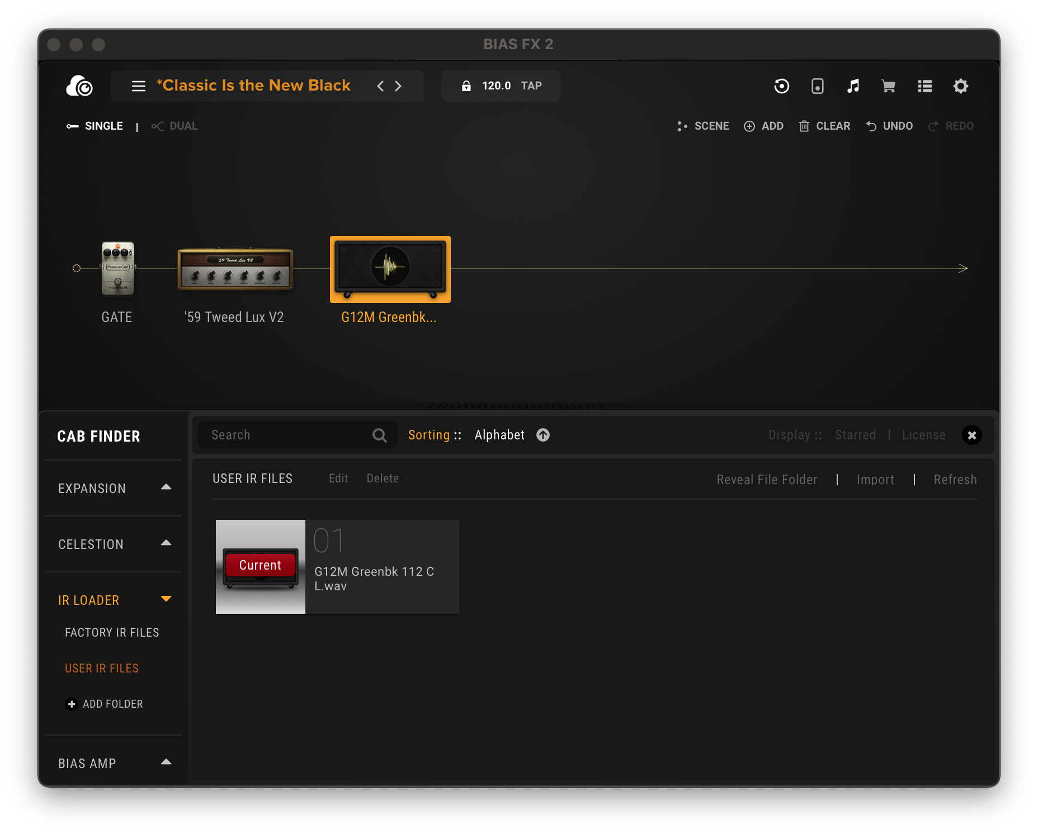1038x834 pixels.
Task: Open the SCENE options
Action: pyautogui.click(x=703, y=126)
